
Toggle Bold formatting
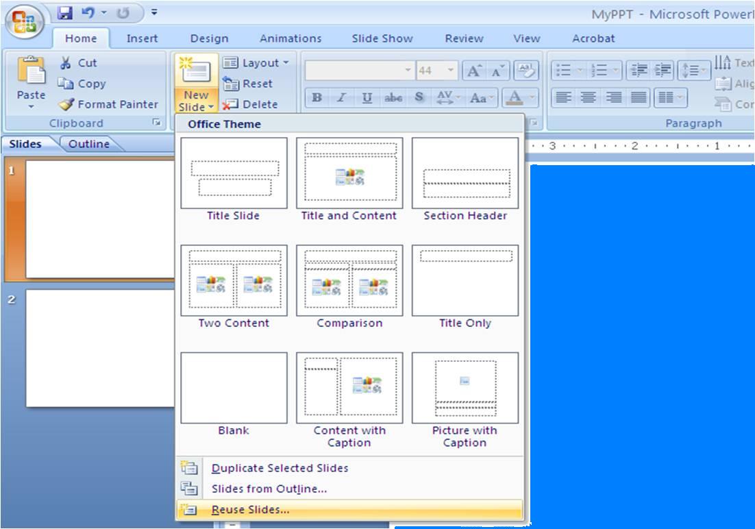pyautogui.click(x=317, y=98)
